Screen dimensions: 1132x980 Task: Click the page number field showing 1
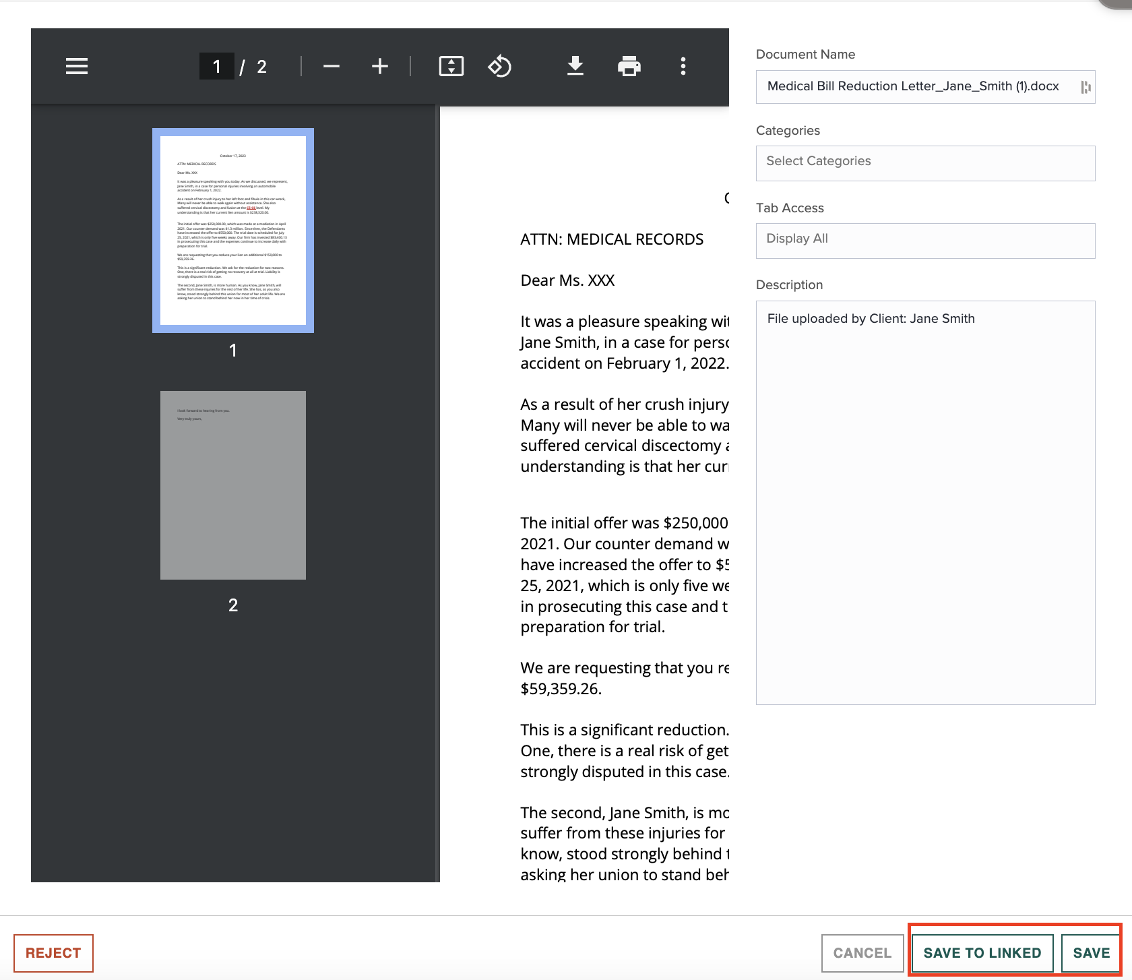216,66
